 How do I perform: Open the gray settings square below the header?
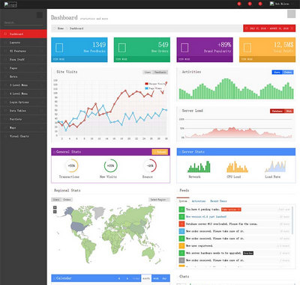tap(291, 14)
